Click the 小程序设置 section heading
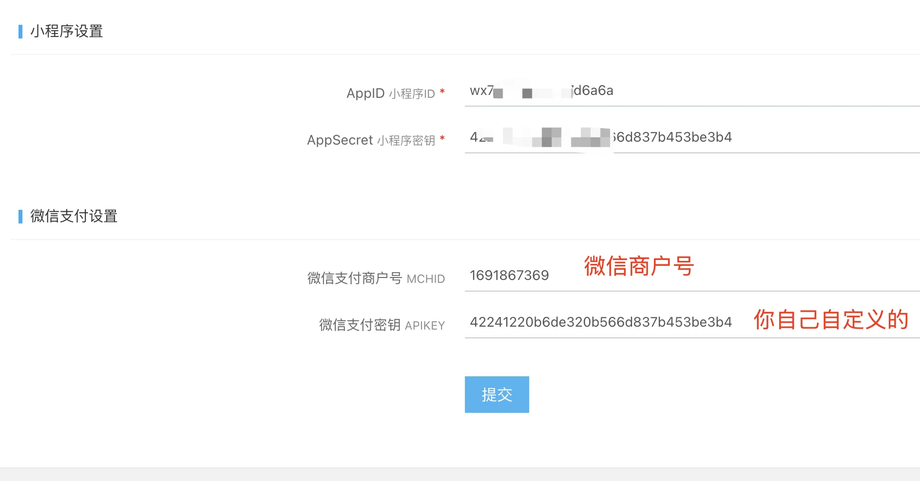The width and height of the screenshot is (920, 481). coord(67,32)
